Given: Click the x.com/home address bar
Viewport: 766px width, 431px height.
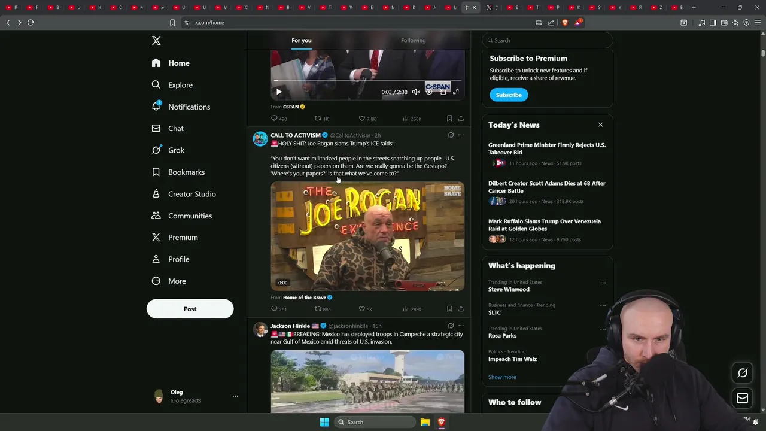Looking at the screenshot, I should [x=359, y=22].
